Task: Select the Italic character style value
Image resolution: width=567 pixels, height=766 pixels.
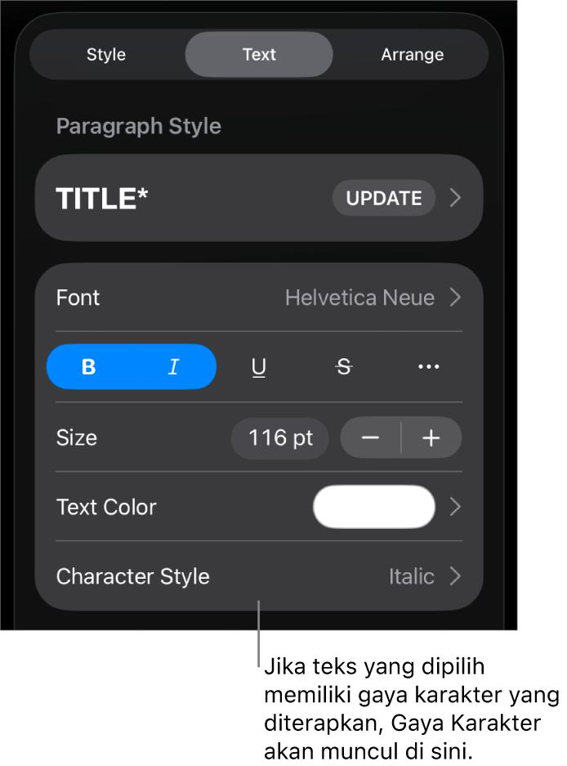Action: pos(411,576)
